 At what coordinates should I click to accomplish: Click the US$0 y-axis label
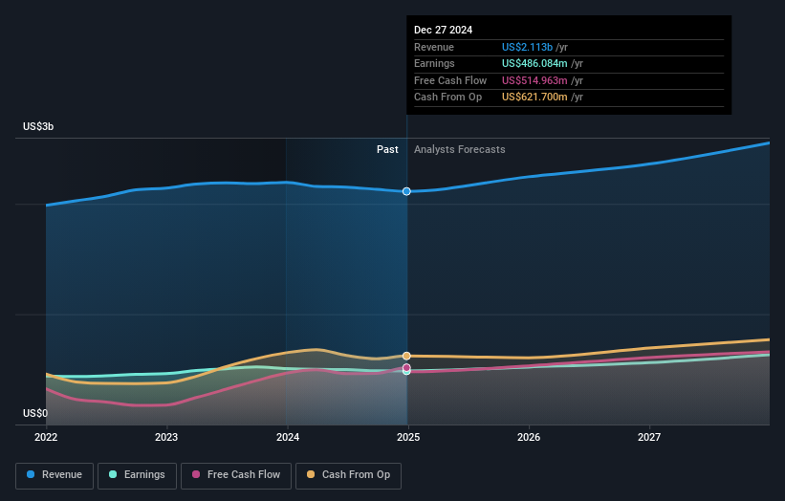[x=35, y=413]
